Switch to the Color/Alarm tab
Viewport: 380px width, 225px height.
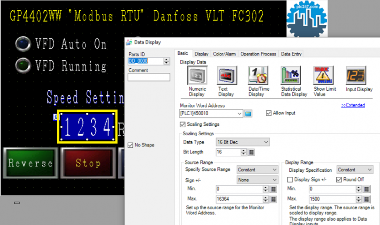point(224,54)
